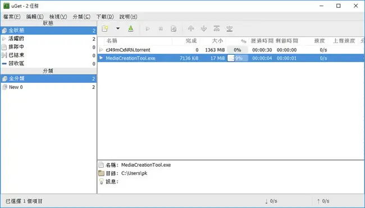Image resolution: width=365 pixels, height=208 pixels.
Task: Click the 剩餘時間 column header
Action: (287, 41)
